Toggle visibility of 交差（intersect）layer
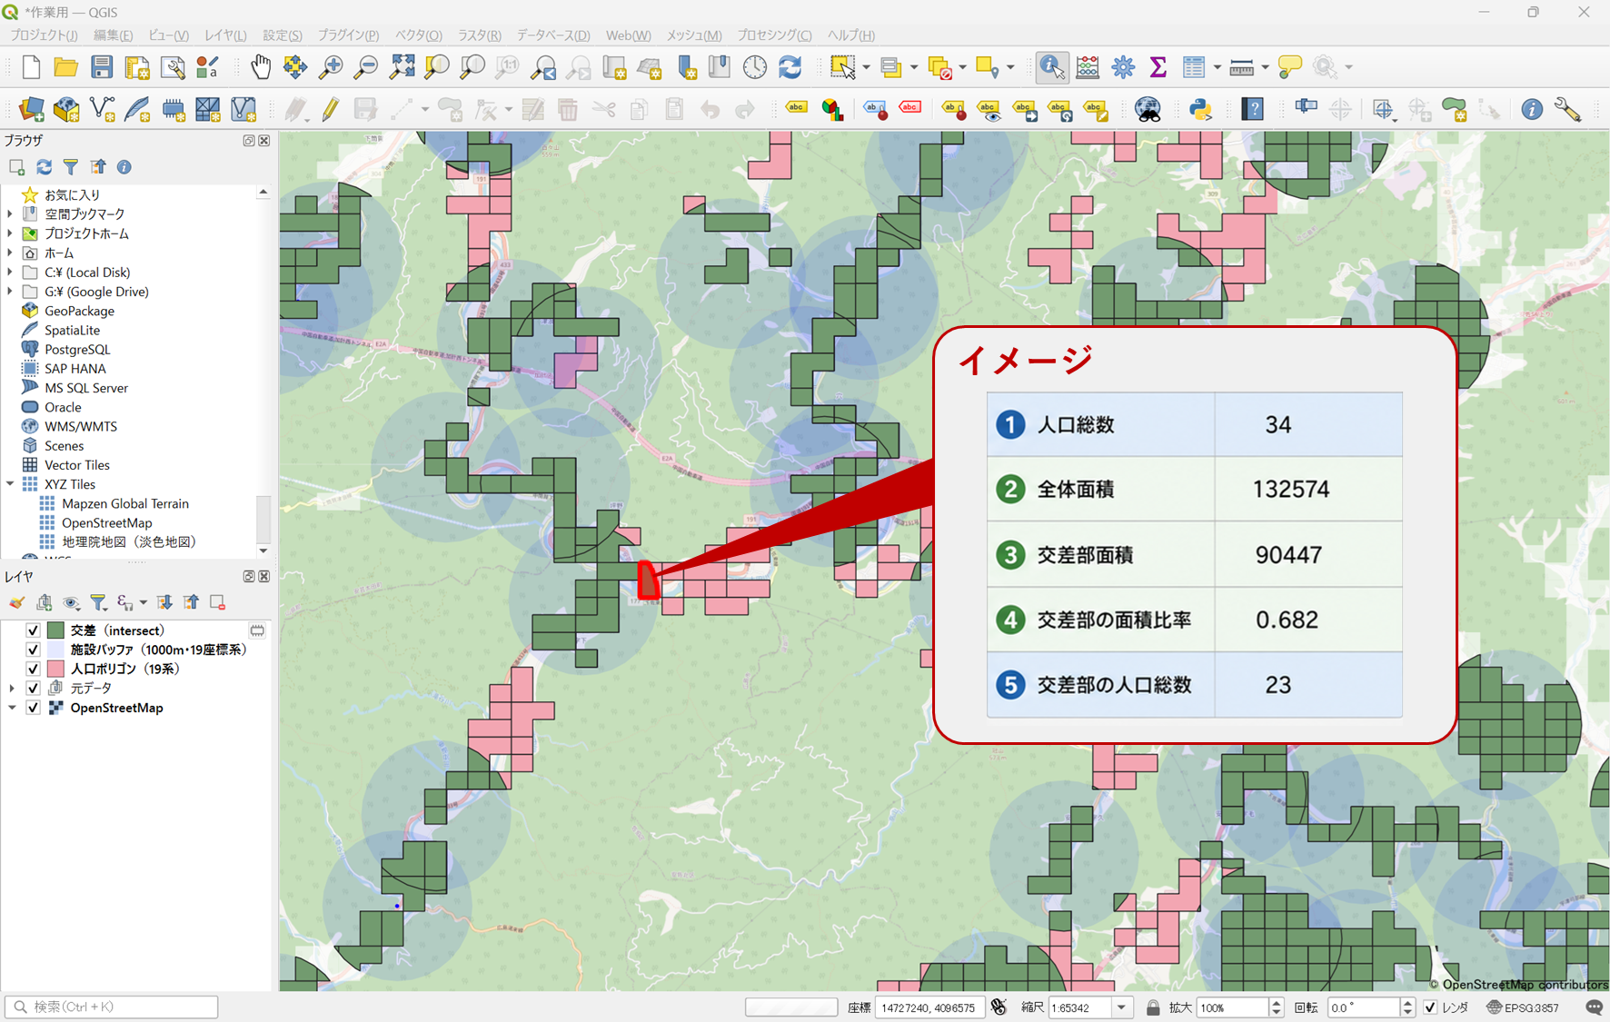Viewport: 1610px width, 1022px height. (33, 630)
